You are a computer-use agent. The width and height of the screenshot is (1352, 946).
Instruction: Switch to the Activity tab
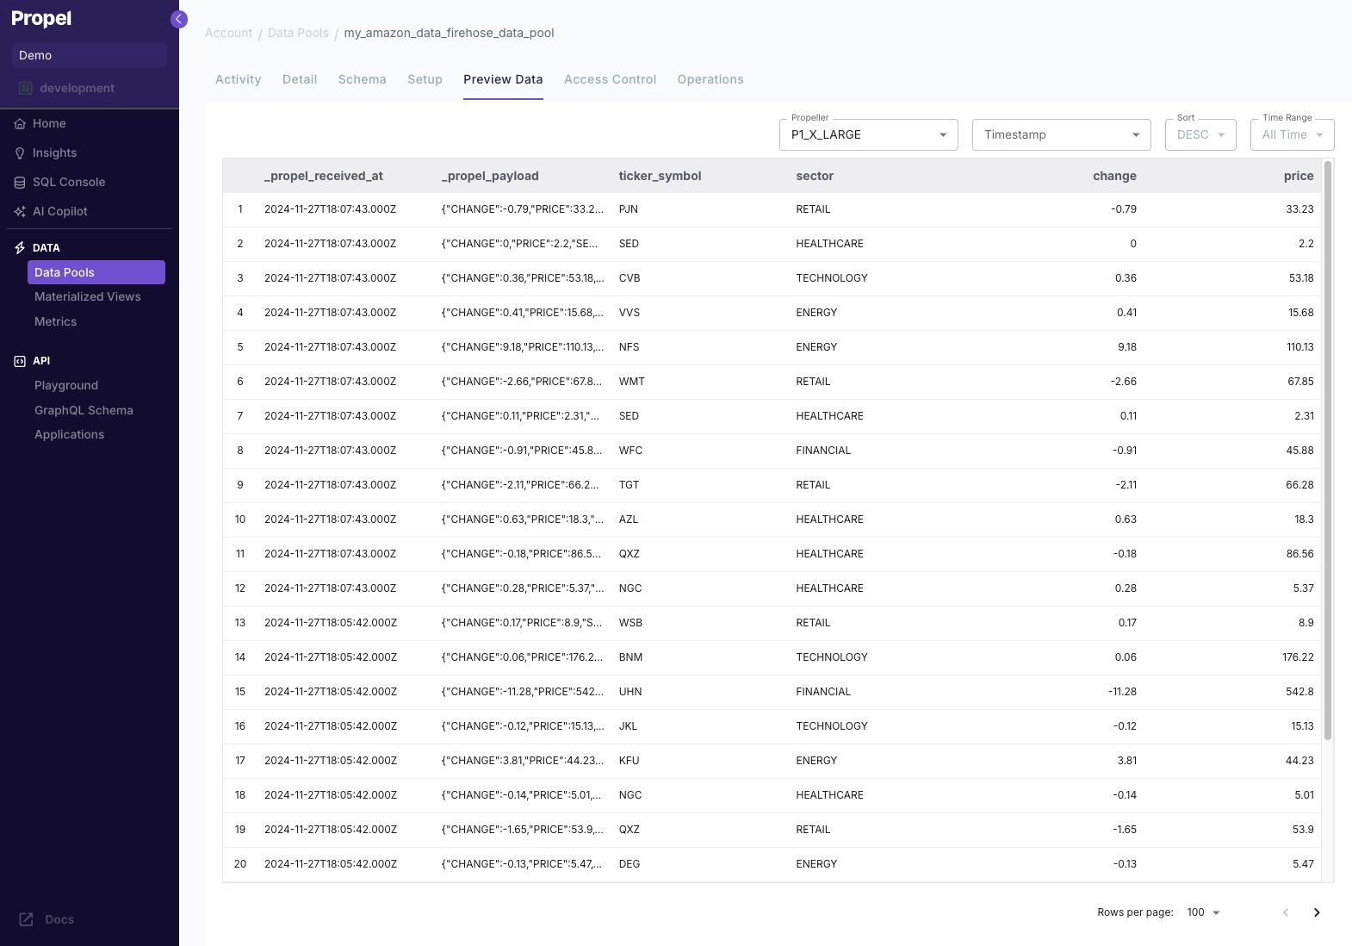tap(239, 79)
